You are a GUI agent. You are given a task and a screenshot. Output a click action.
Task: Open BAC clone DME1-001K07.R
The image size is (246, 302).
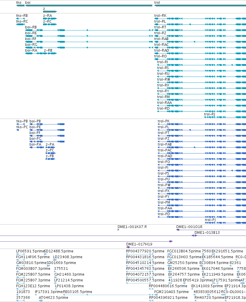(x=132, y=227)
